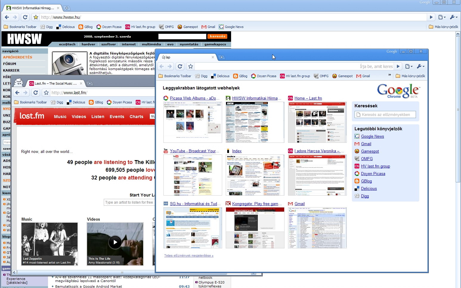Open YouTube - Broadcast Yourself link

[194, 151]
